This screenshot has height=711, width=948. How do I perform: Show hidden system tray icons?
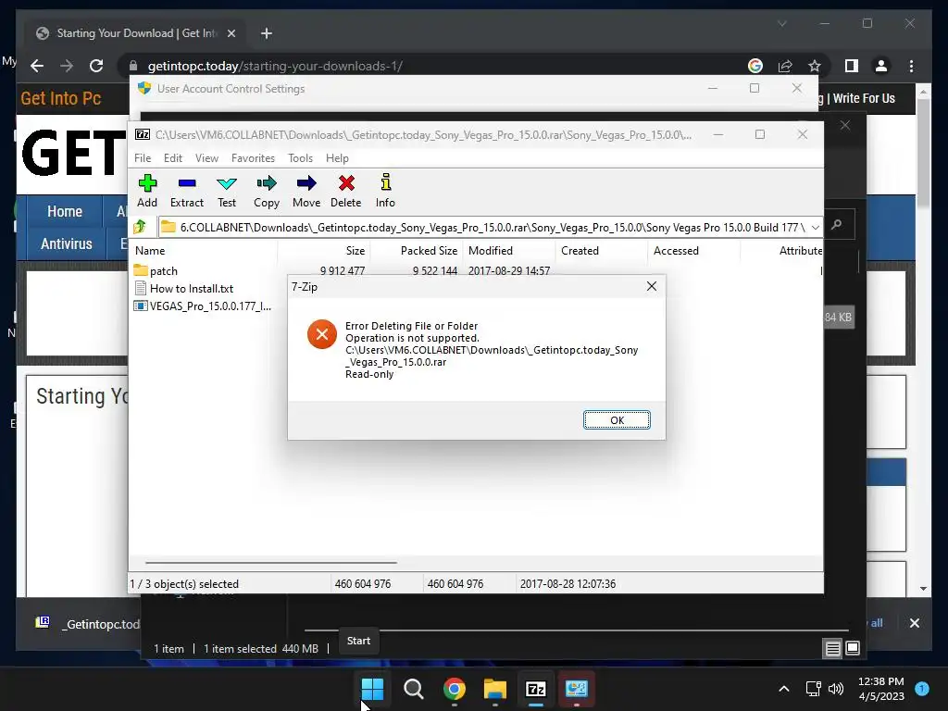tap(783, 689)
